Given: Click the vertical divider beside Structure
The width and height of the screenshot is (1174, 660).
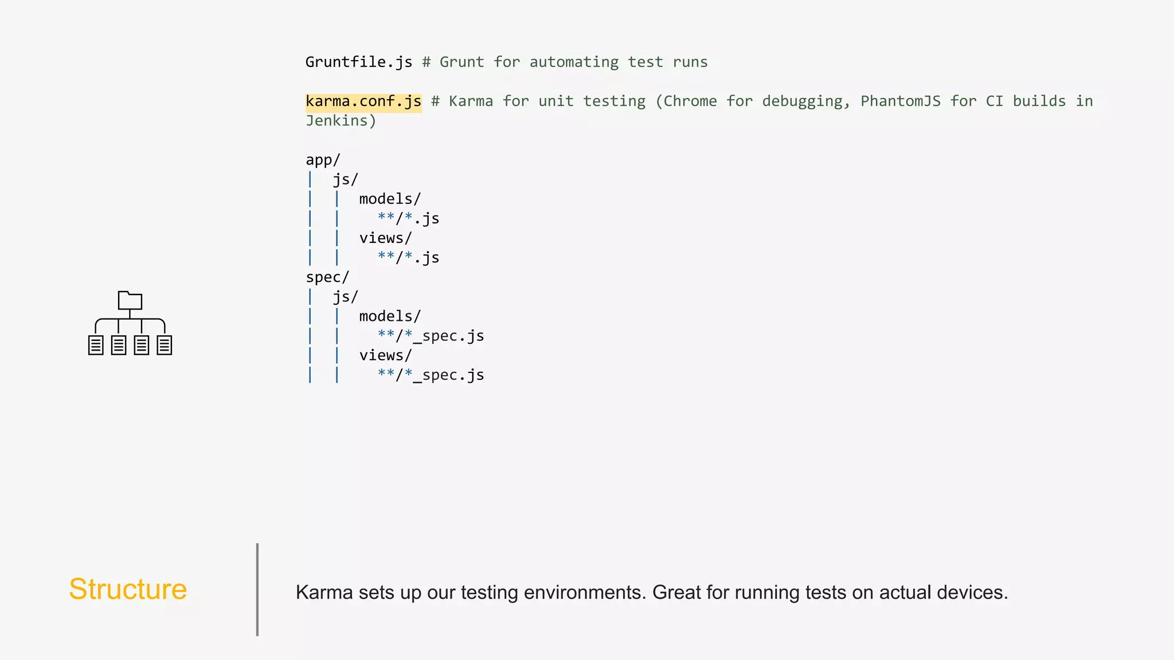Looking at the screenshot, I should (x=257, y=590).
